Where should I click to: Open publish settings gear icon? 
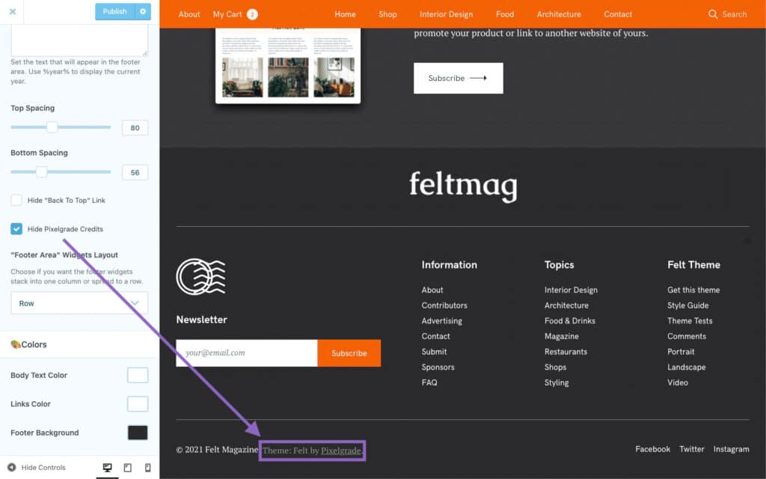(x=143, y=11)
